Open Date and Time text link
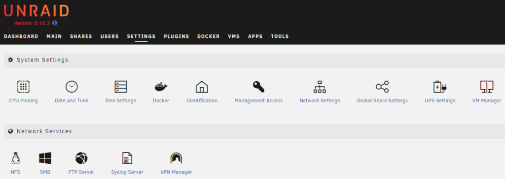This screenshot has height=179, width=505. click(x=72, y=101)
